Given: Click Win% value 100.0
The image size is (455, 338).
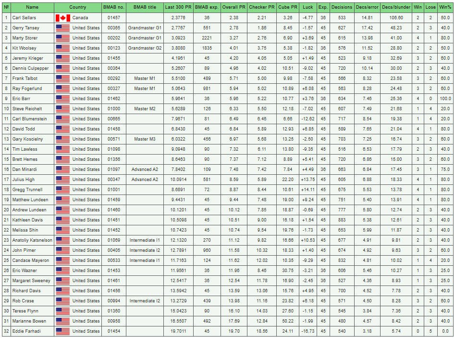Looking at the screenshot, I should click(445, 99).
